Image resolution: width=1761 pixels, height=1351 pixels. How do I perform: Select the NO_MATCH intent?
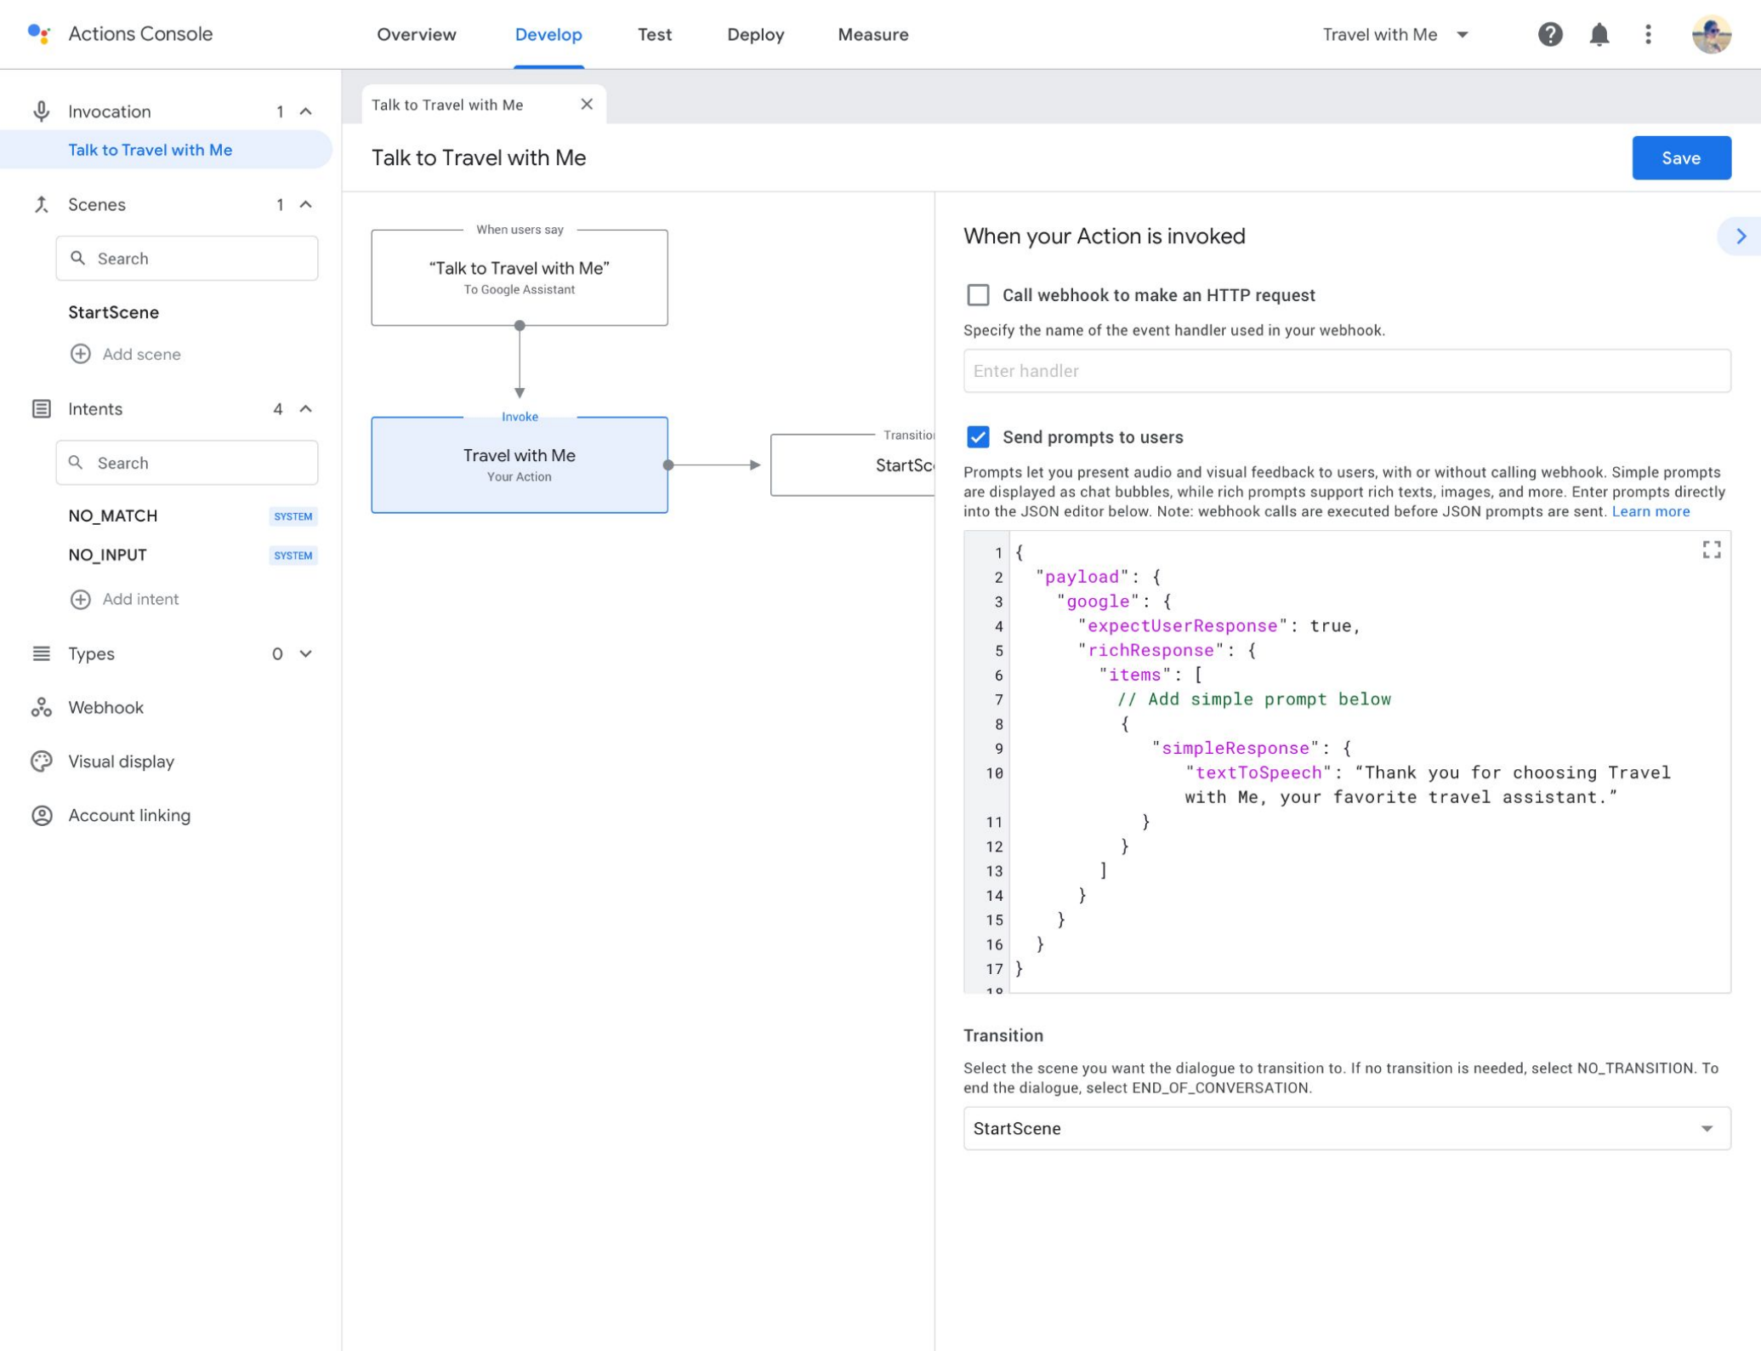pyautogui.click(x=112, y=516)
